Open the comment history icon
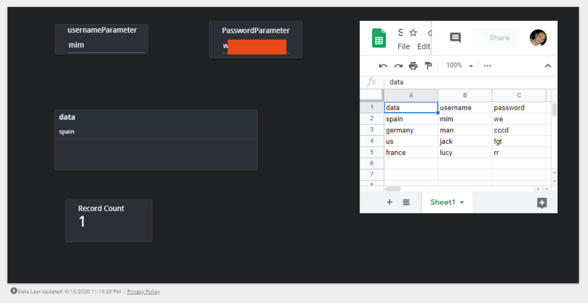This screenshot has width=588, height=303. click(455, 38)
